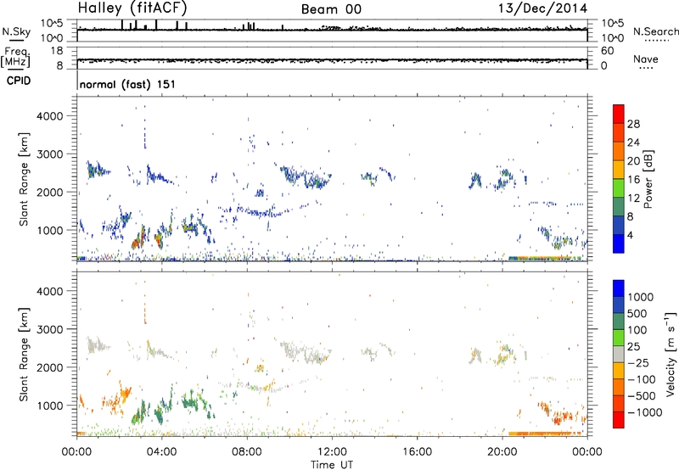
Task: Click the 20 label on Power colorbar
Action: click(633, 161)
